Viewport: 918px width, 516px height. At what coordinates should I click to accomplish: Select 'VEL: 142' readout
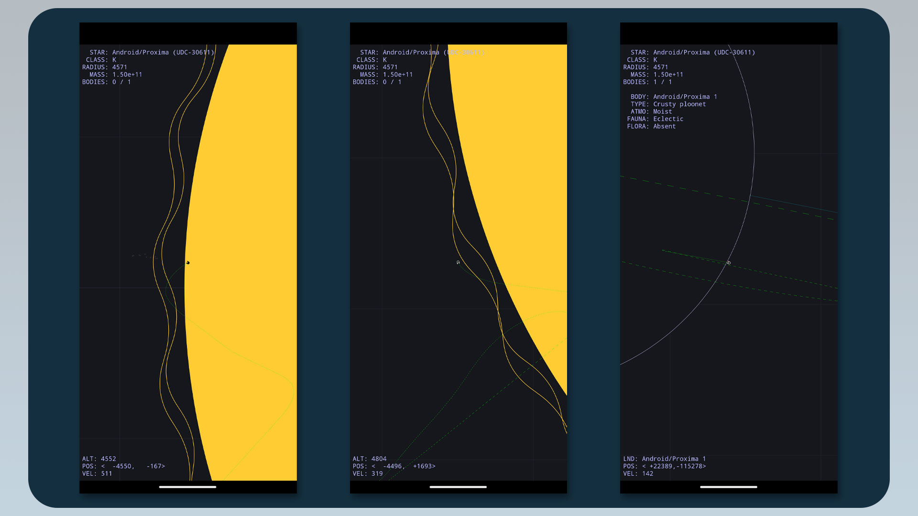coord(638,473)
